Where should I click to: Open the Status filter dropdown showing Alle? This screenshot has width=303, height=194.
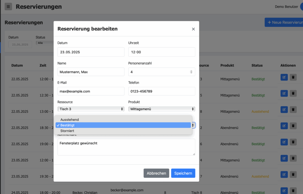[x=45, y=43]
